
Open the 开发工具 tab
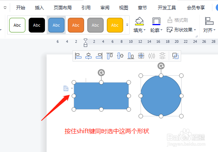point(167,8)
